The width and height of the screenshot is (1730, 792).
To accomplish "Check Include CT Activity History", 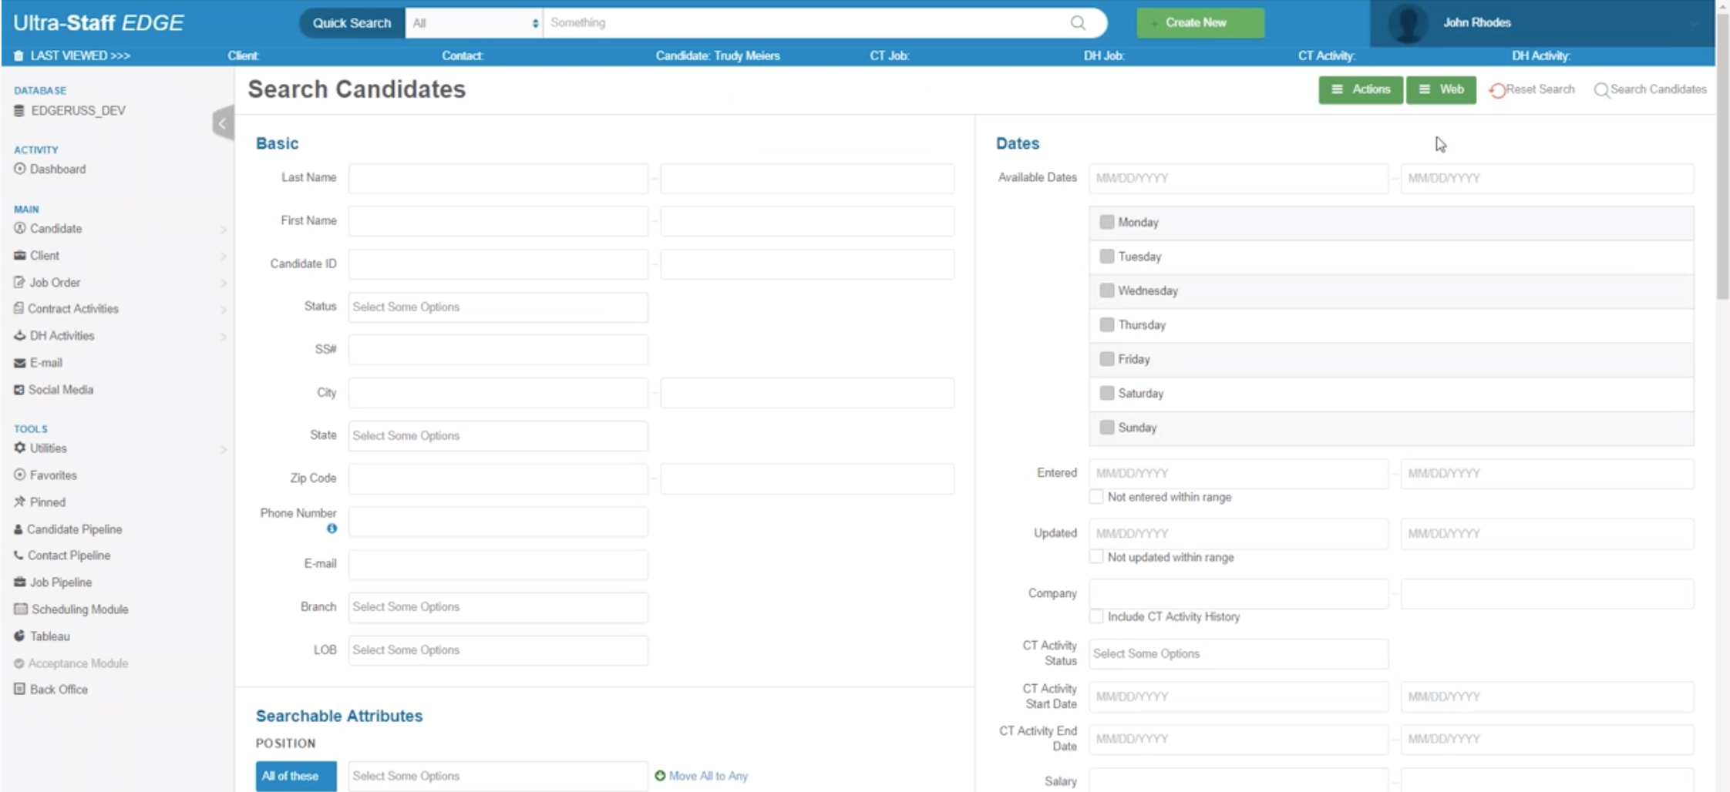I will click(x=1096, y=616).
